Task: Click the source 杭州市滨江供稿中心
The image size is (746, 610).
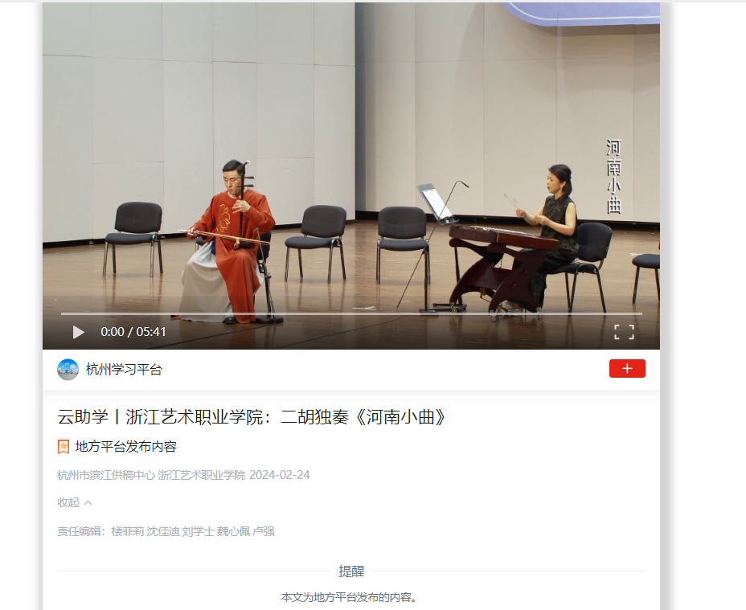Action: click(x=106, y=475)
